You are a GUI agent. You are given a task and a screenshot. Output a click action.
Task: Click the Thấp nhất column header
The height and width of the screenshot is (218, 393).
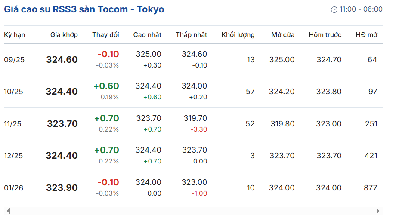click(192, 35)
